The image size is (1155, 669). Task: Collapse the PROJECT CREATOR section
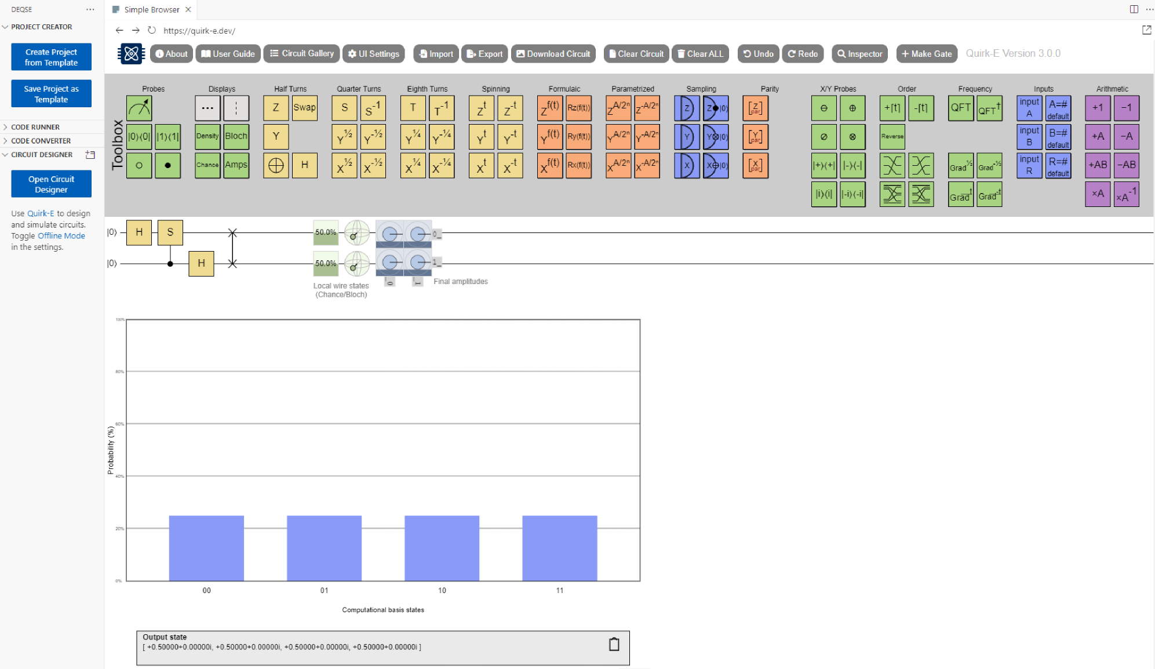41,27
